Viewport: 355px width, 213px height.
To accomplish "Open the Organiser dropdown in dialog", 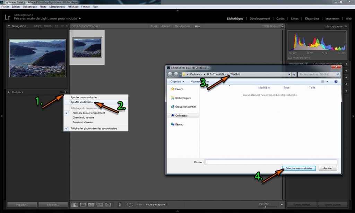I will (x=177, y=82).
